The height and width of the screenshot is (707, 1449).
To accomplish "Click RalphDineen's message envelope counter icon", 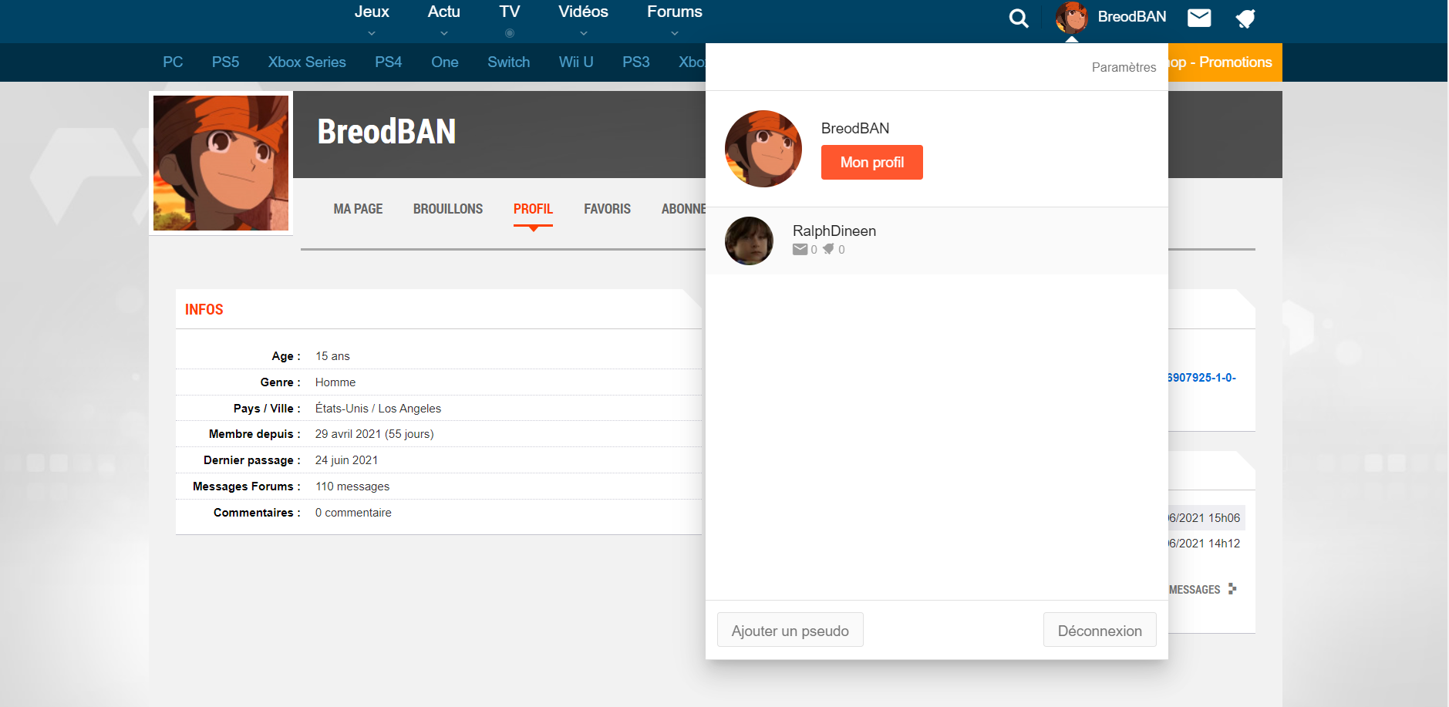I will click(x=800, y=249).
